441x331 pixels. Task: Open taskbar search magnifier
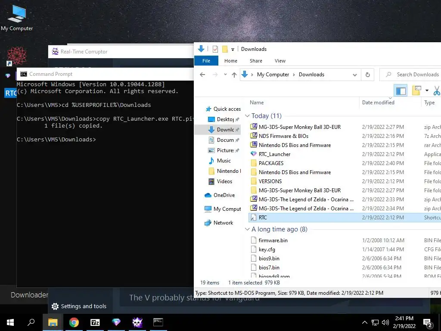31,322
